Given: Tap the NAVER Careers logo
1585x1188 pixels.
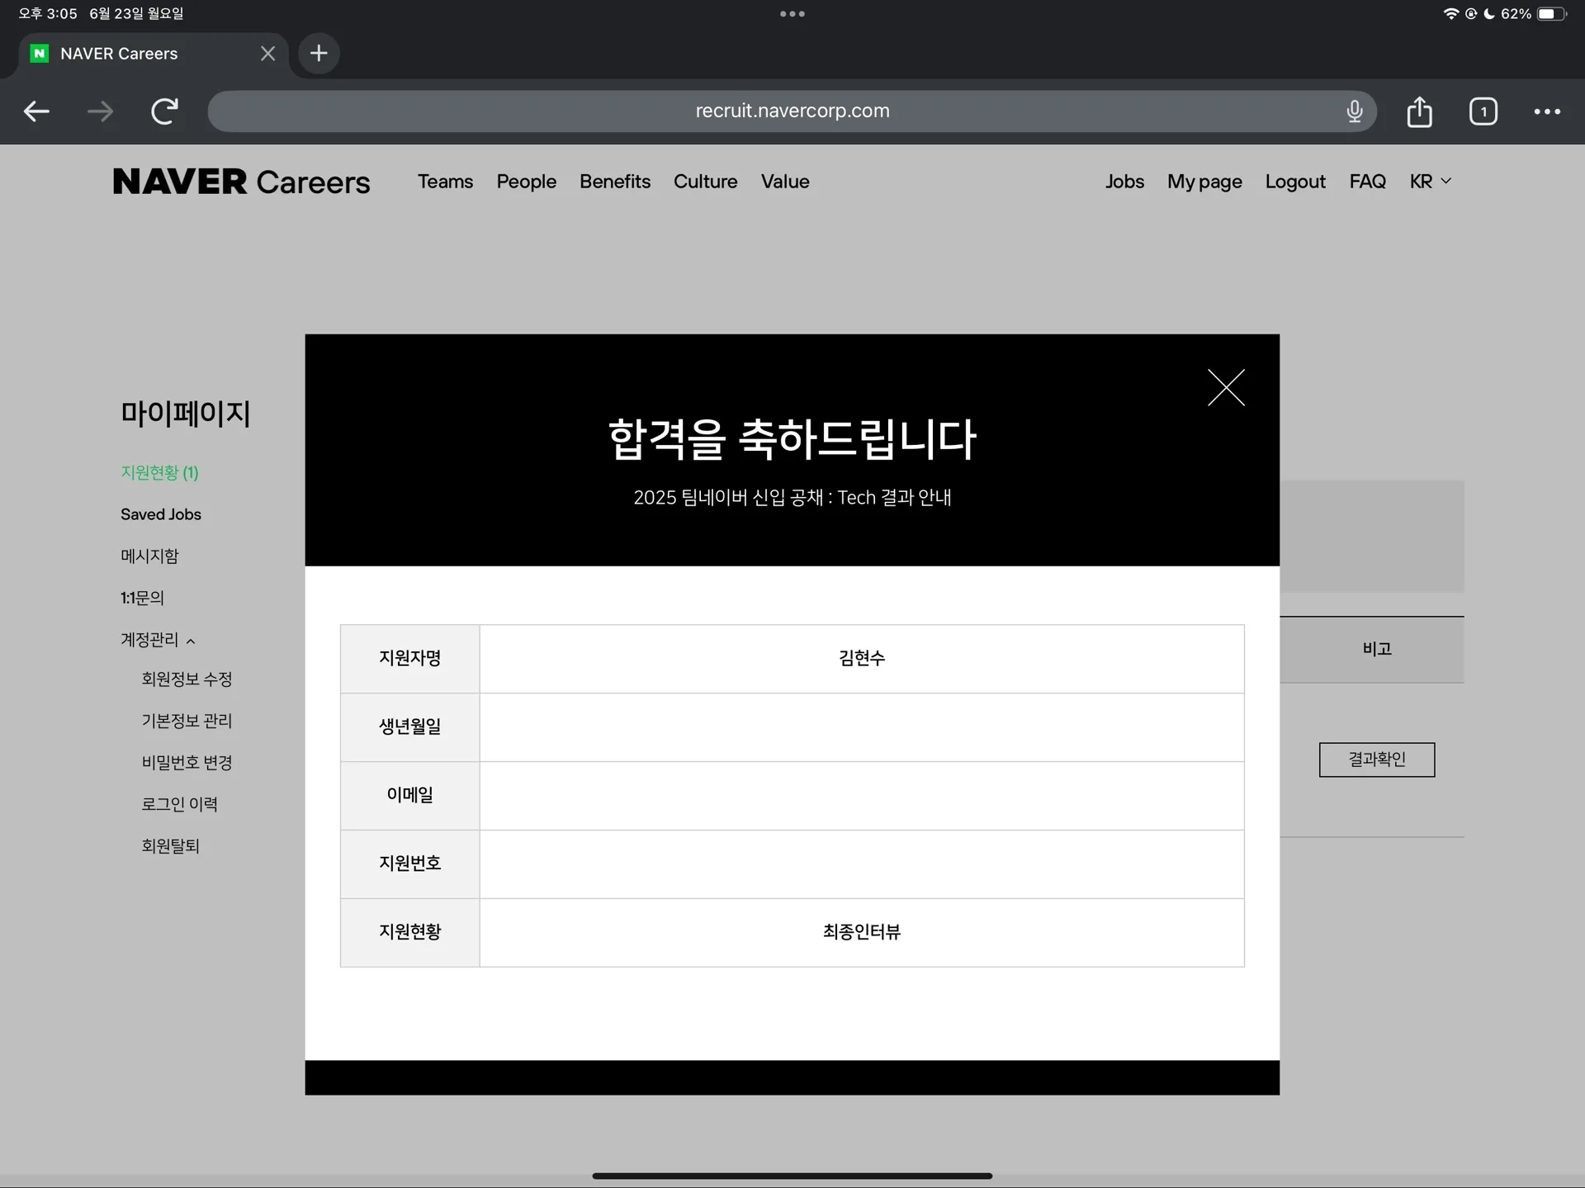Looking at the screenshot, I should (x=241, y=182).
